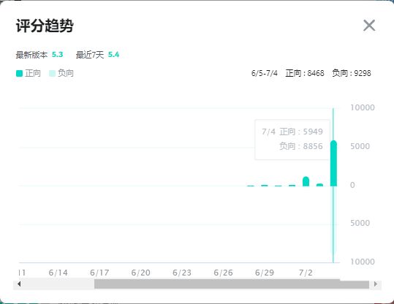Image resolution: width=394 pixels, height=304 pixels.
Task: Select the 7/2 positive bar
Action: 306,181
